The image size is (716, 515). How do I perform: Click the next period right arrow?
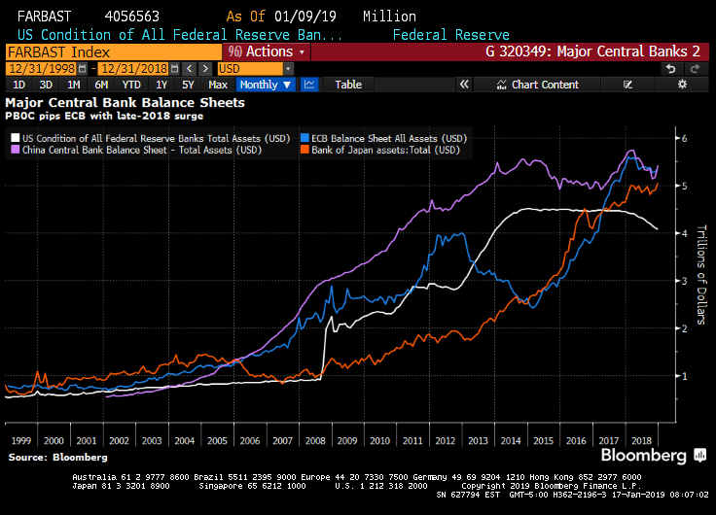(205, 69)
